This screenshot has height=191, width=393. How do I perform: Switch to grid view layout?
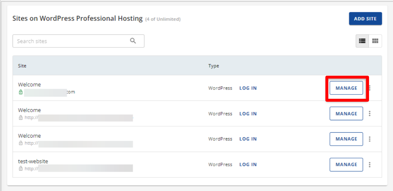pos(375,41)
